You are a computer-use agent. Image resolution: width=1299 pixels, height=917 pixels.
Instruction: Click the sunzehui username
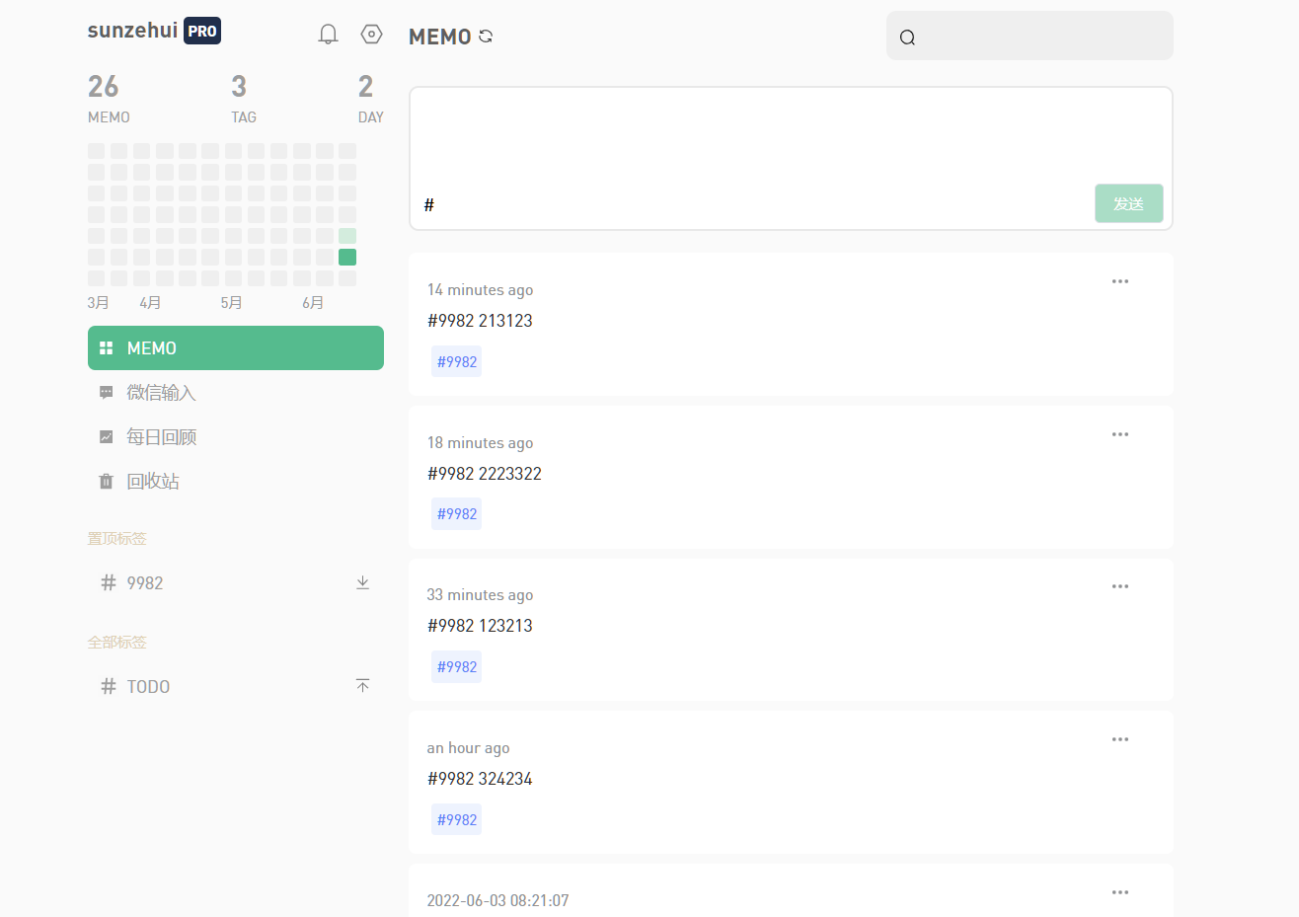pos(132,30)
